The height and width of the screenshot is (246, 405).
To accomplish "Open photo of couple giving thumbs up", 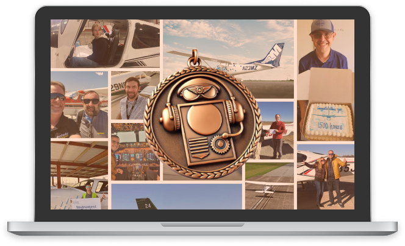I will click(326, 177).
